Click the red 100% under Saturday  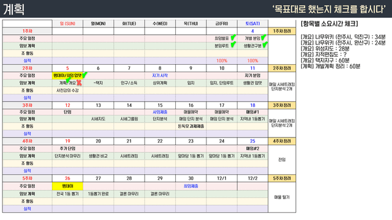[x=252, y=61]
